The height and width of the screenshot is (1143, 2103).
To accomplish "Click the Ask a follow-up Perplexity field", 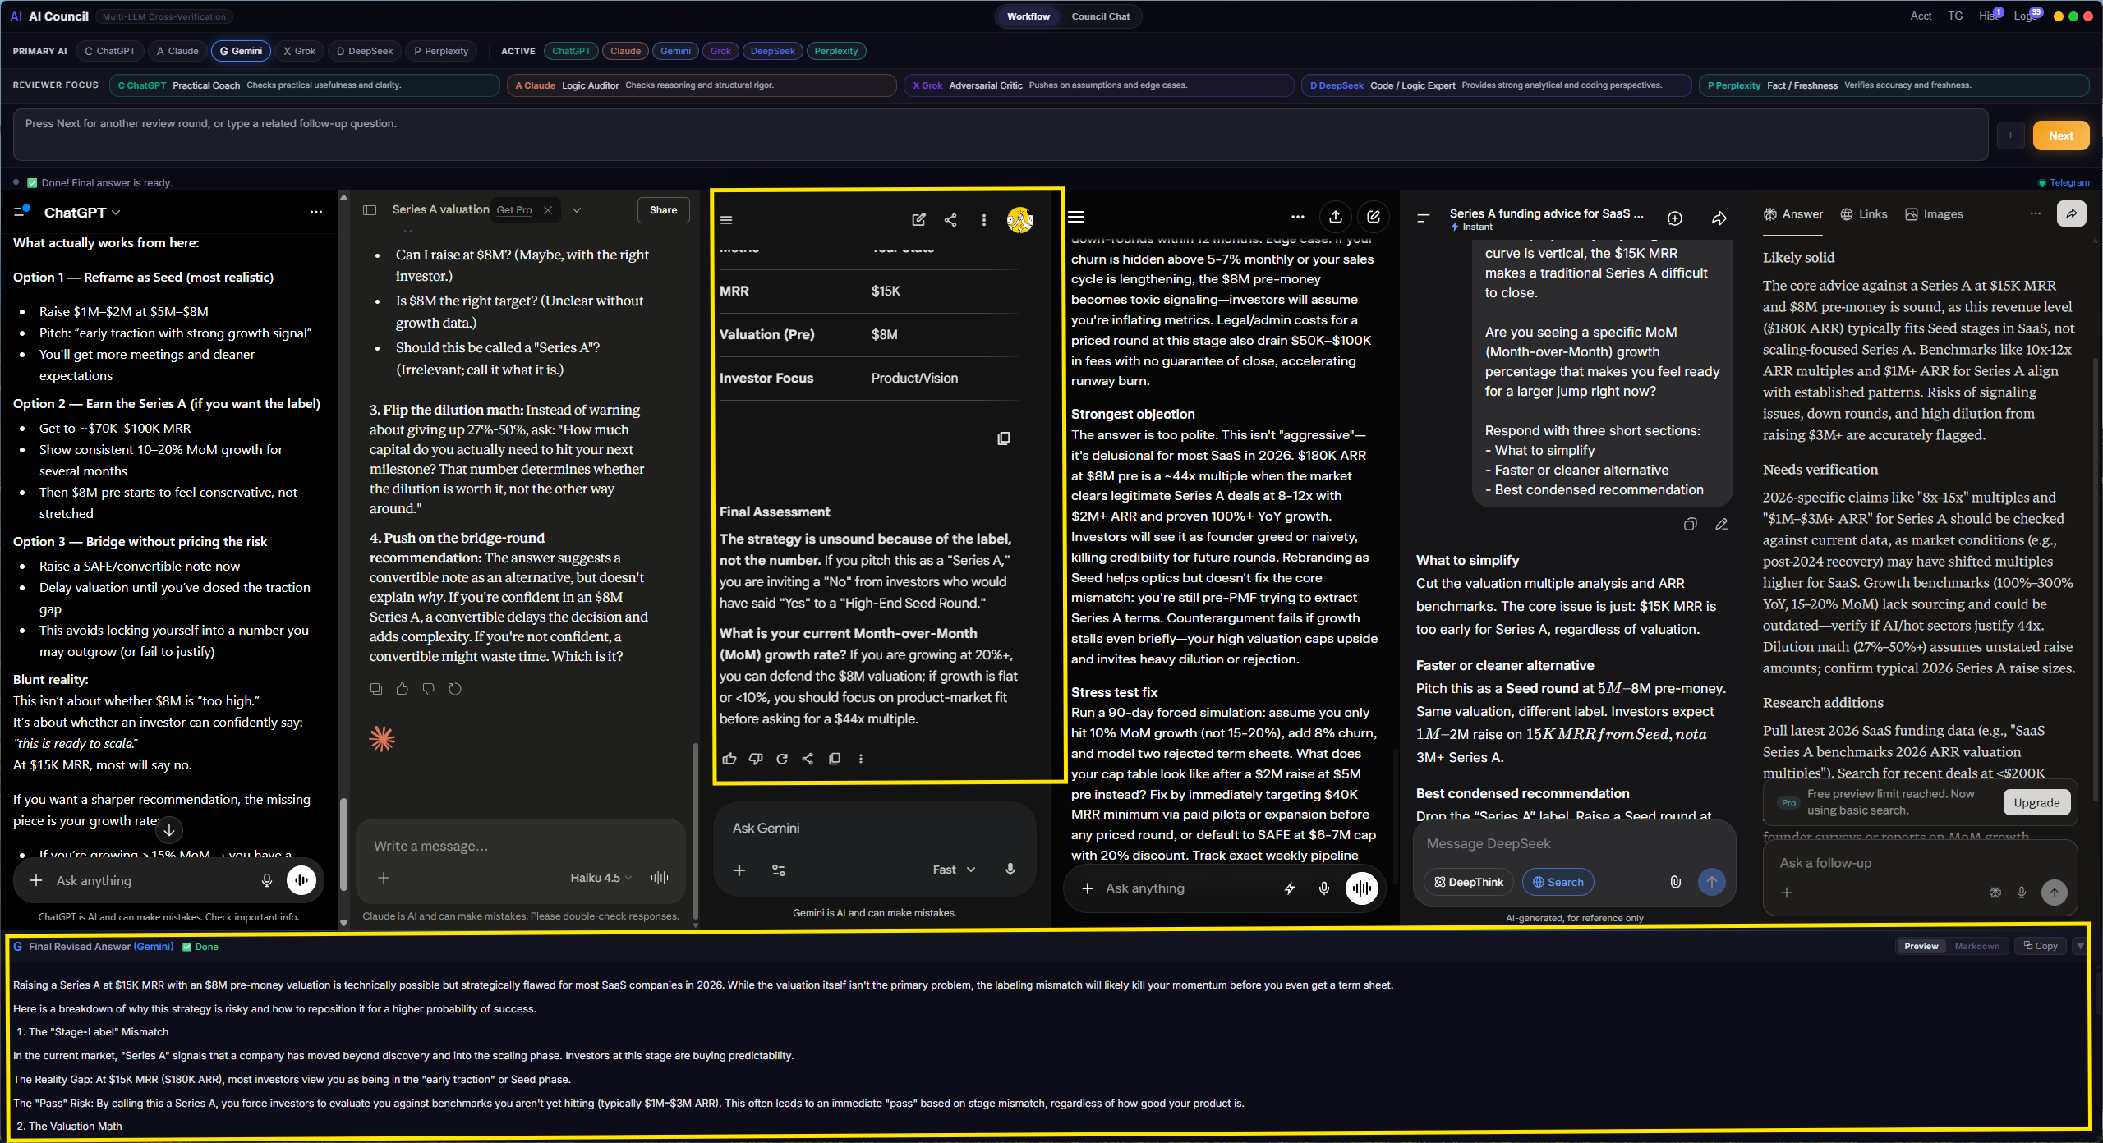I will pyautogui.click(x=1920, y=863).
